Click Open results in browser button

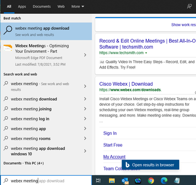click(150, 165)
